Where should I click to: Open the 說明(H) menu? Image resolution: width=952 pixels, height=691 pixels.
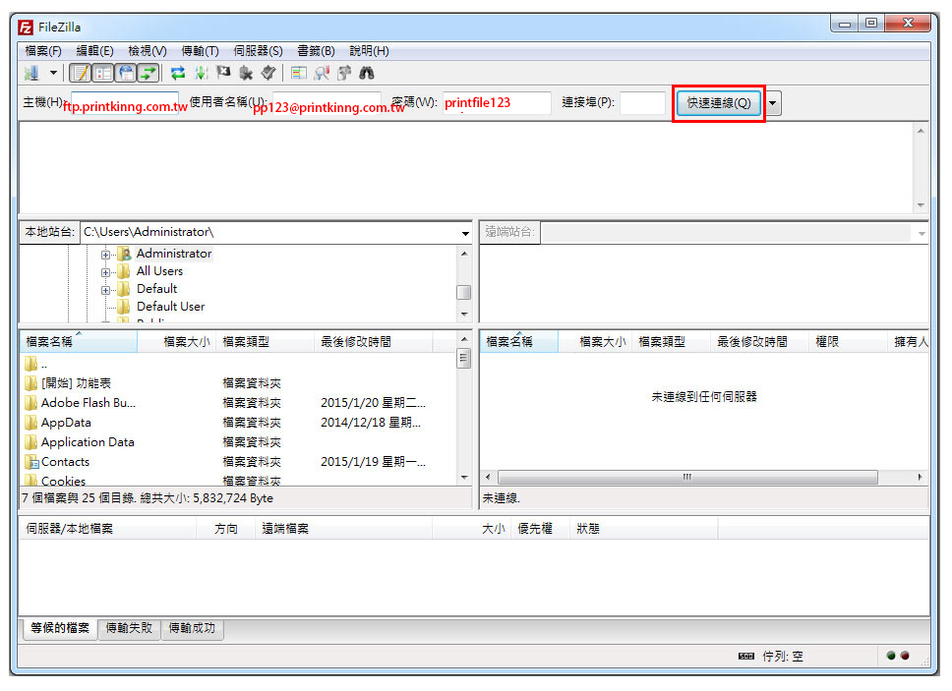(x=369, y=51)
